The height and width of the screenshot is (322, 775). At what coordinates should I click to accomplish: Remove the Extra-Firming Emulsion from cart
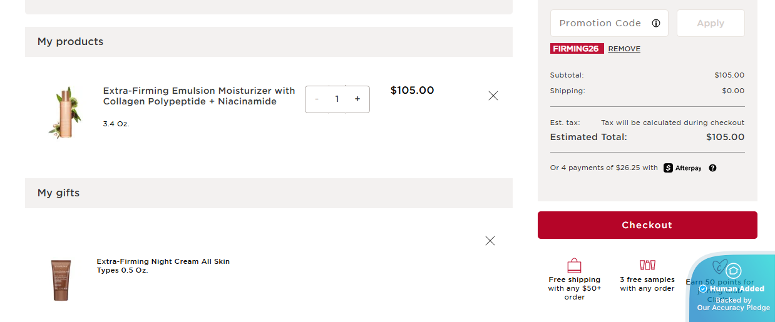coord(493,96)
